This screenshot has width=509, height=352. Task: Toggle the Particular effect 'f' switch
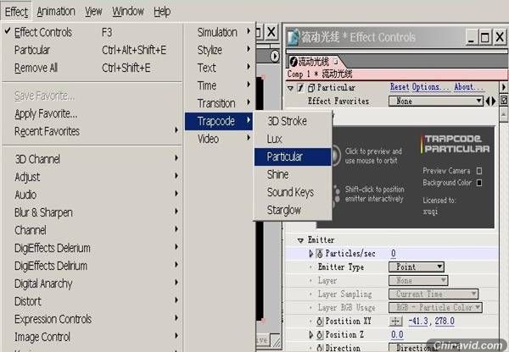301,88
